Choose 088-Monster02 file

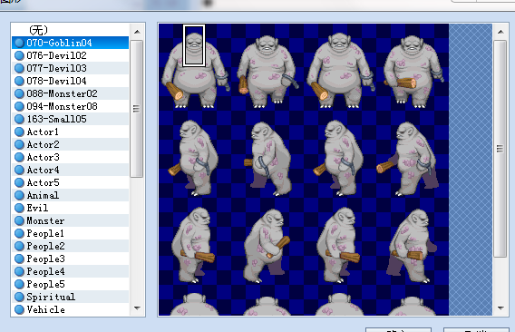(x=71, y=93)
